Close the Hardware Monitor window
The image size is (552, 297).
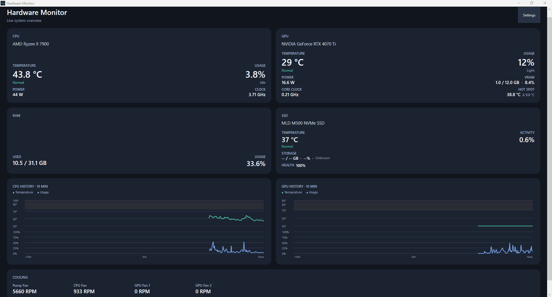click(x=545, y=3)
